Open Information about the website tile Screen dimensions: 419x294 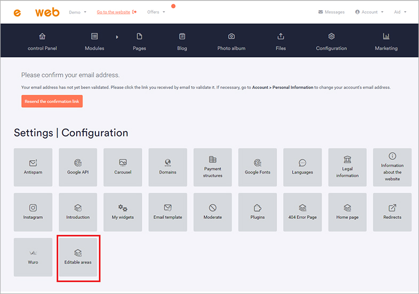(392, 167)
